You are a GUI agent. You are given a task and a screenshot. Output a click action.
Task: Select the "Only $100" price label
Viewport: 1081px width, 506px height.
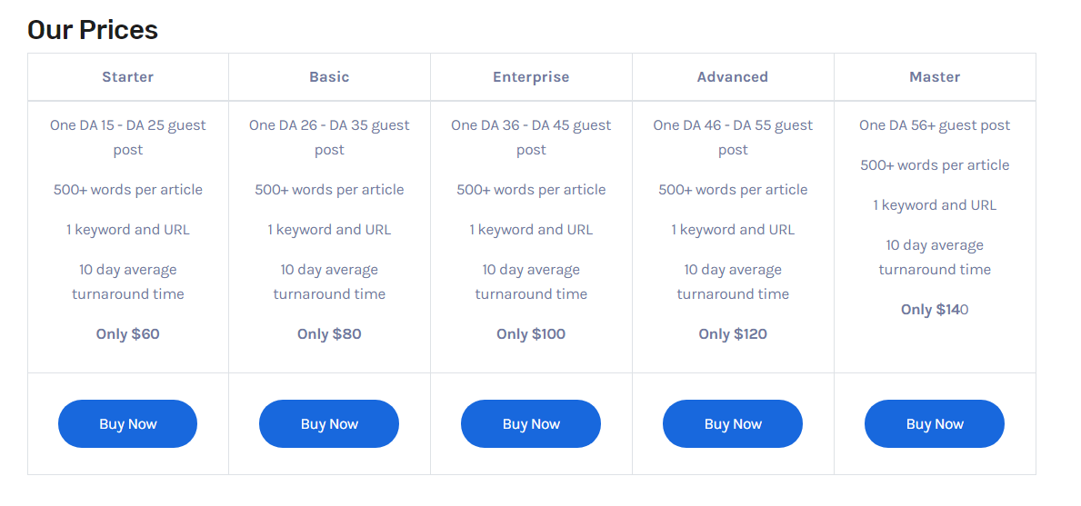tap(531, 334)
